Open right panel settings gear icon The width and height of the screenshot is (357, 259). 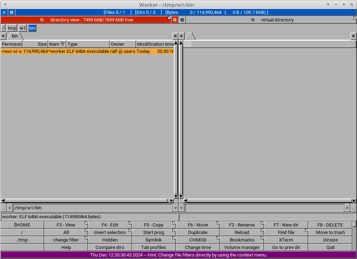182,20
